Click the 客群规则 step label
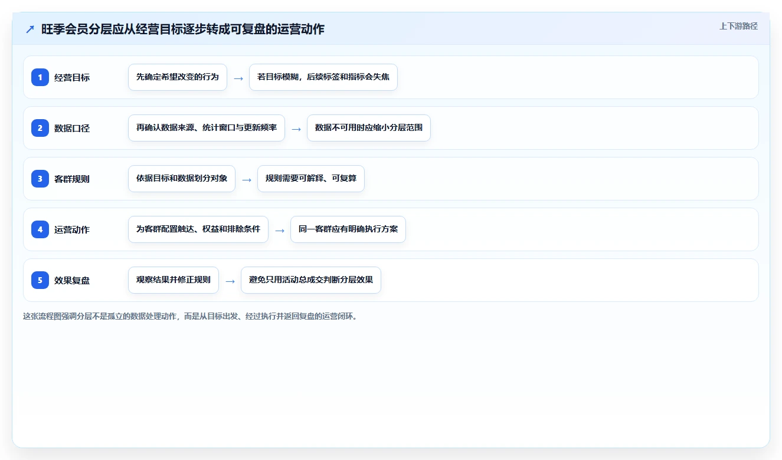Screen dimensions: 782x460 [x=72, y=179]
